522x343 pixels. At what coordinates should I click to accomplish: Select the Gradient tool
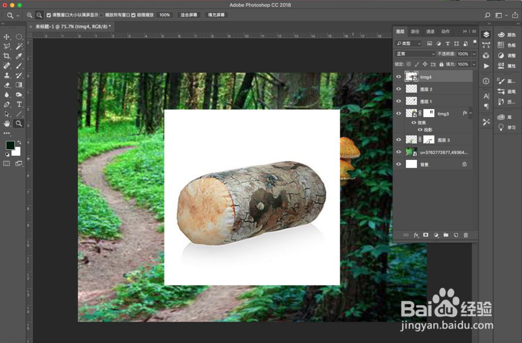tap(19, 85)
